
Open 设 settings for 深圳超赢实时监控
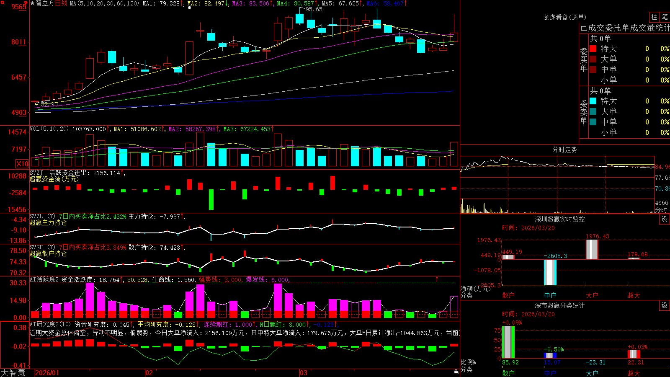(665, 219)
